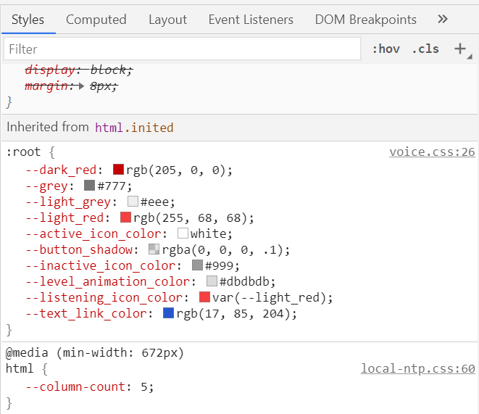The width and height of the screenshot is (479, 414).
Task: Add a new style rule with plus icon
Action: pyautogui.click(x=460, y=49)
